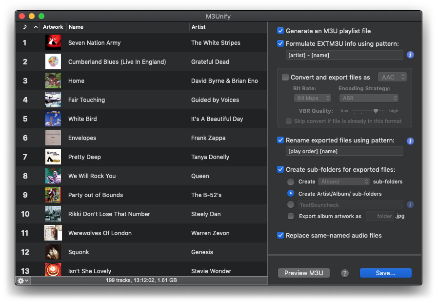Click the artwork 'folder' filename field
The height and width of the screenshot is (303, 438).
(x=380, y=216)
